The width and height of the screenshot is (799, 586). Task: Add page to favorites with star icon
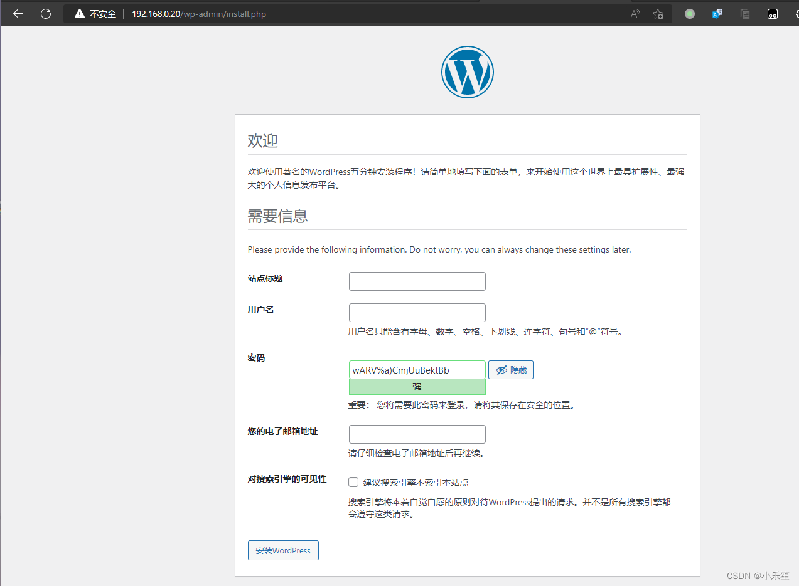pyautogui.click(x=658, y=14)
